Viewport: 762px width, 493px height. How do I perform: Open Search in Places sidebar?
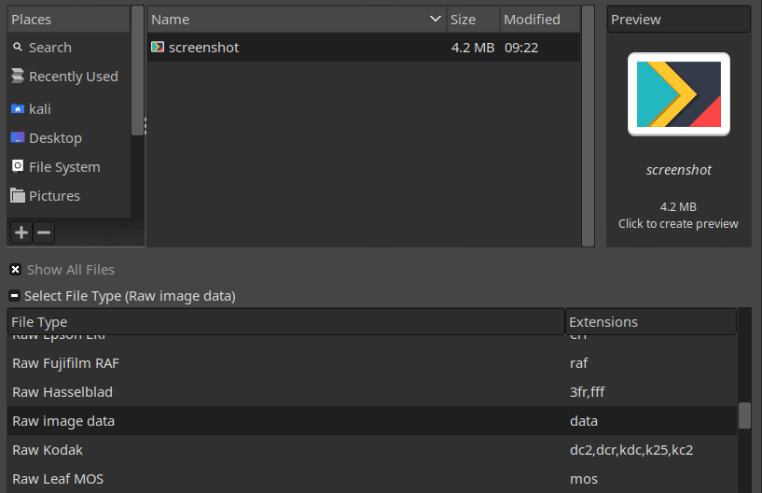(x=68, y=48)
